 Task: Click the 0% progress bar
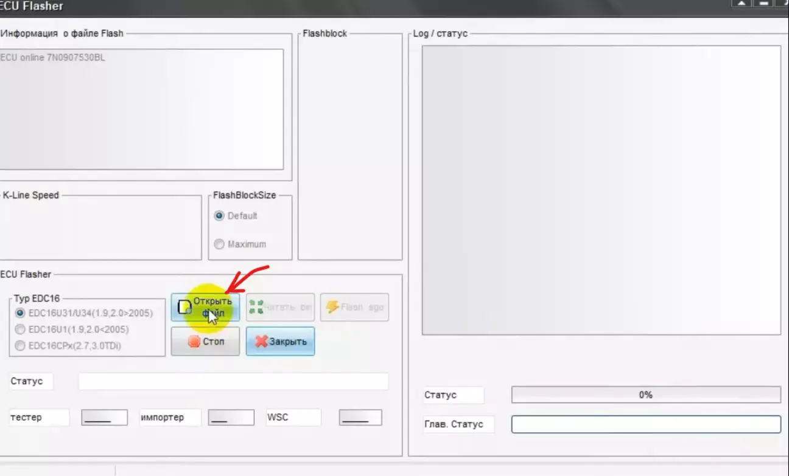(645, 395)
